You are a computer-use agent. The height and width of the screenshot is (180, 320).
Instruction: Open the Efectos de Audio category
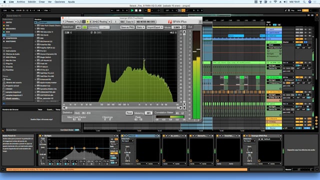[12, 54]
